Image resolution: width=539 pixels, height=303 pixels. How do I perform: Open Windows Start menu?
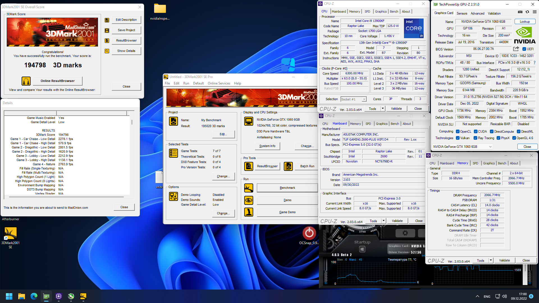pos(9,296)
